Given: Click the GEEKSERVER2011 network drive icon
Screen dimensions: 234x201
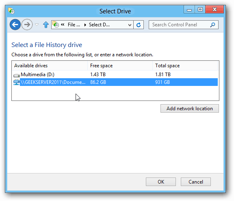Looking at the screenshot, I should click(x=16, y=82).
